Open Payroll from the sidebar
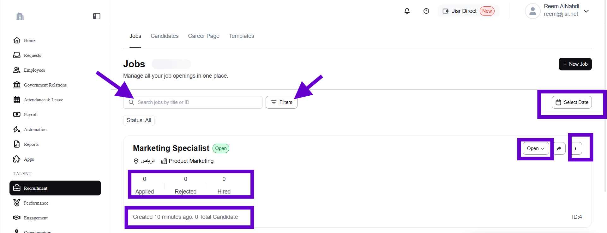The width and height of the screenshot is (607, 233). pos(30,115)
